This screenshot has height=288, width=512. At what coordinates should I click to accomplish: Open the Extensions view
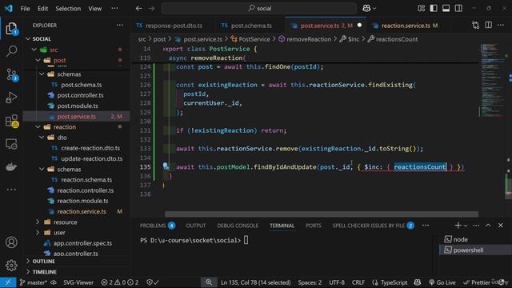pyautogui.click(x=11, y=121)
